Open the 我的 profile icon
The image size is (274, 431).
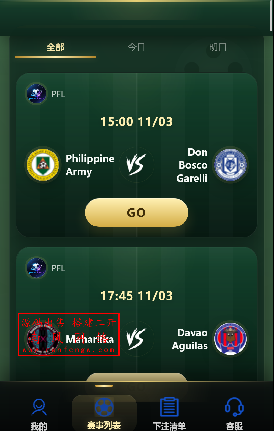(x=39, y=407)
